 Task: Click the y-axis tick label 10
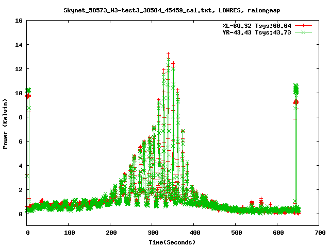point(19,93)
